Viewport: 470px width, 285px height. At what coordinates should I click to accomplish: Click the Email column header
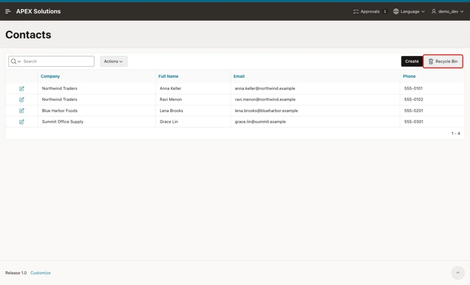[x=239, y=77]
